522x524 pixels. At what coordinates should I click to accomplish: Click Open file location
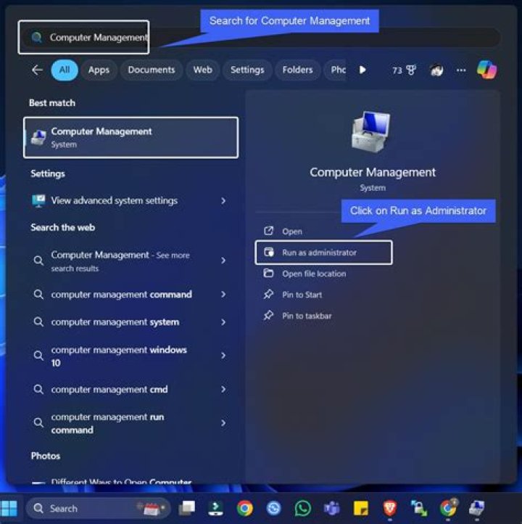(313, 274)
